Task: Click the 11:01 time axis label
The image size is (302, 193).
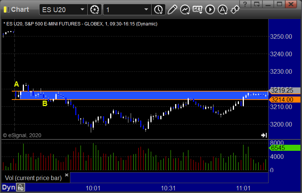Action: pyautogui.click(x=243, y=188)
